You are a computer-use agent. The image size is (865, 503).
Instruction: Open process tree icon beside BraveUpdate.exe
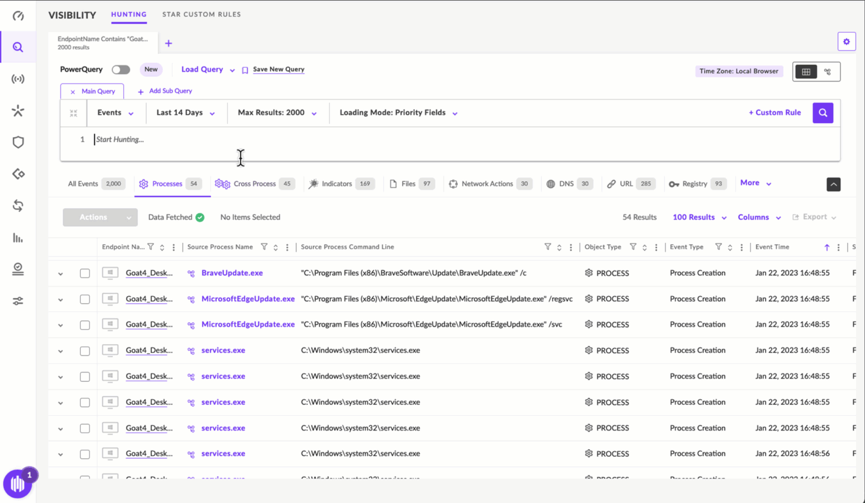[191, 274]
